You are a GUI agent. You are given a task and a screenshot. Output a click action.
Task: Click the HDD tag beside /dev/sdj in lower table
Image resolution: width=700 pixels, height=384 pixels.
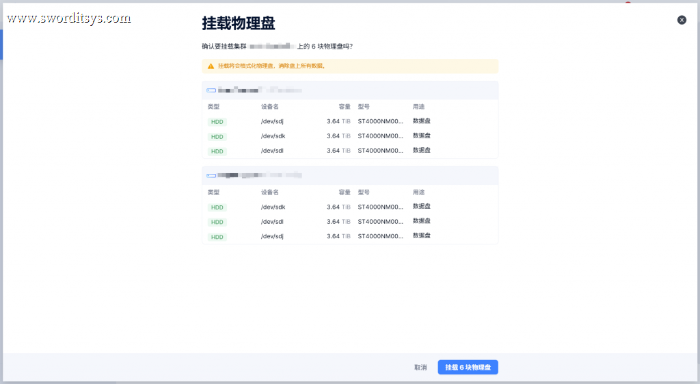(x=217, y=236)
